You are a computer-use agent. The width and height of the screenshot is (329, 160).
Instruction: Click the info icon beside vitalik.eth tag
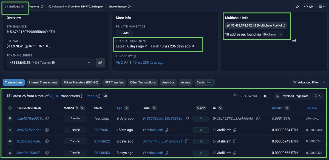click(x=22, y=6)
